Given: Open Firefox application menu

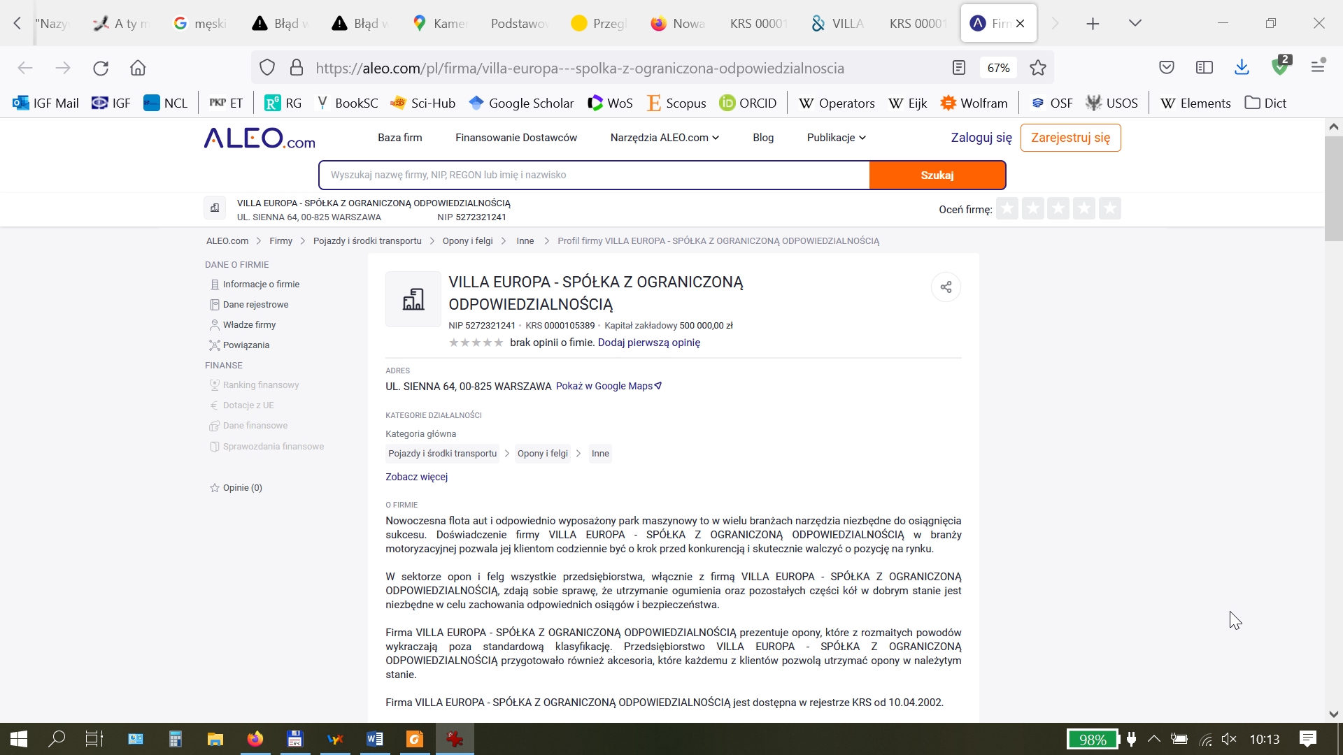Looking at the screenshot, I should coord(1319,66).
